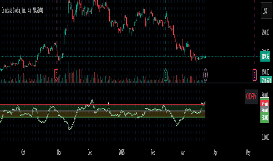Click the 62.00 upper band label
This screenshot has width=273, height=161.
point(265,104)
